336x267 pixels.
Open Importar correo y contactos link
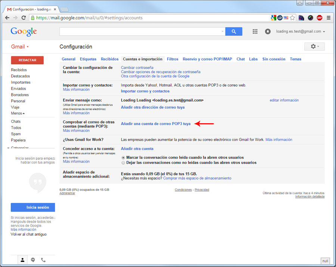pos(145,91)
